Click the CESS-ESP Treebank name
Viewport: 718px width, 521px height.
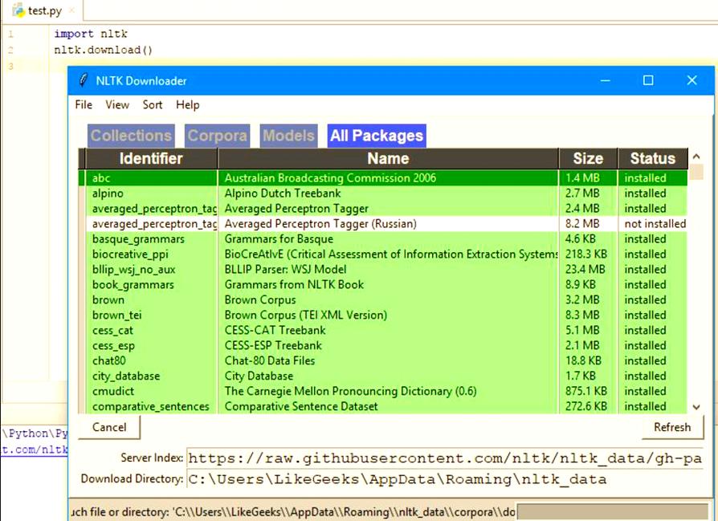click(273, 345)
